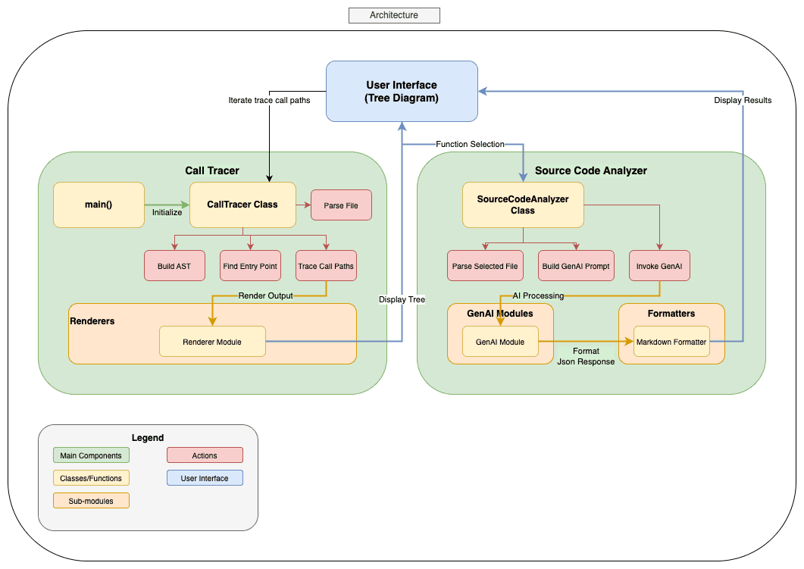This screenshot has height=569, width=804.
Task: Select the Build GenAI Prompt box
Action: point(576,265)
